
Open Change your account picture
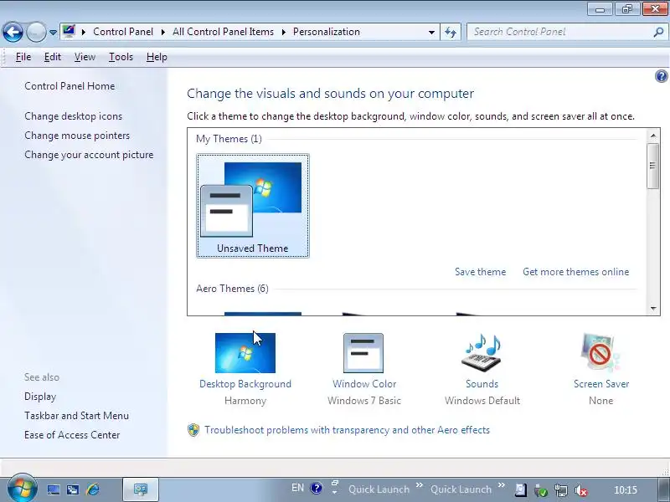pyautogui.click(x=89, y=155)
